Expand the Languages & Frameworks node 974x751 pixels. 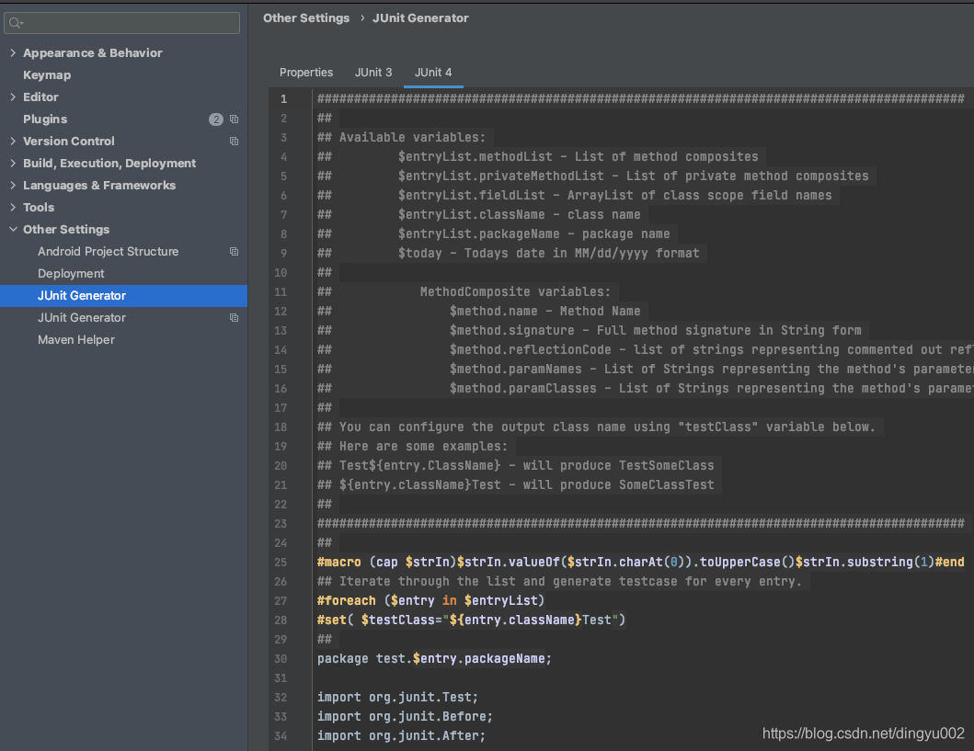(13, 185)
